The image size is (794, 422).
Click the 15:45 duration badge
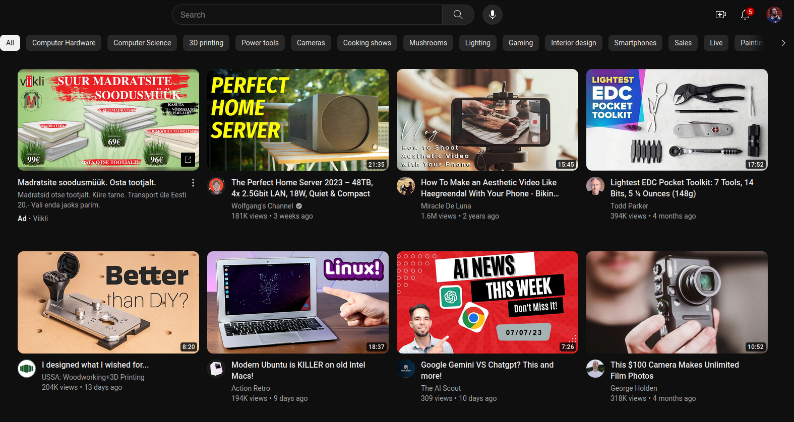pyautogui.click(x=566, y=165)
